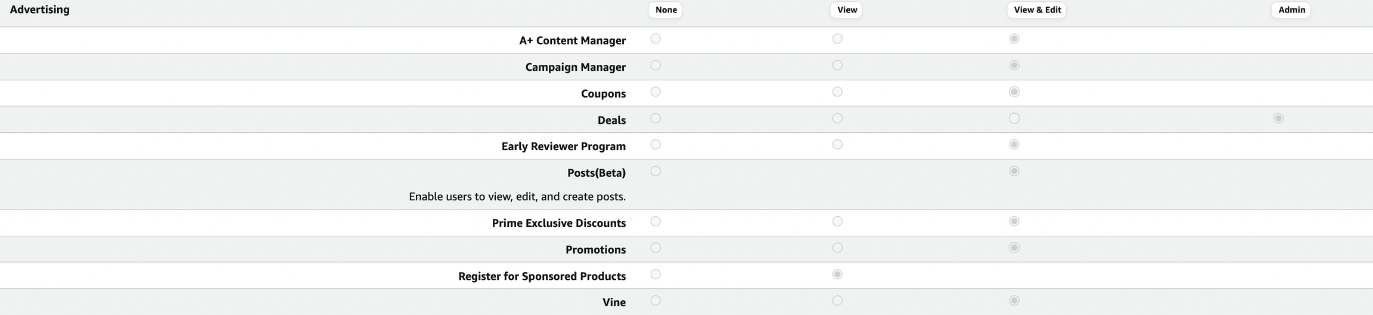This screenshot has width=1373, height=315.
Task: Choose View for Deals
Action: pos(837,118)
